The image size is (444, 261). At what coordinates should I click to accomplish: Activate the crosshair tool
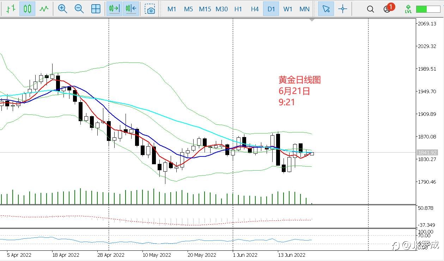342,9
